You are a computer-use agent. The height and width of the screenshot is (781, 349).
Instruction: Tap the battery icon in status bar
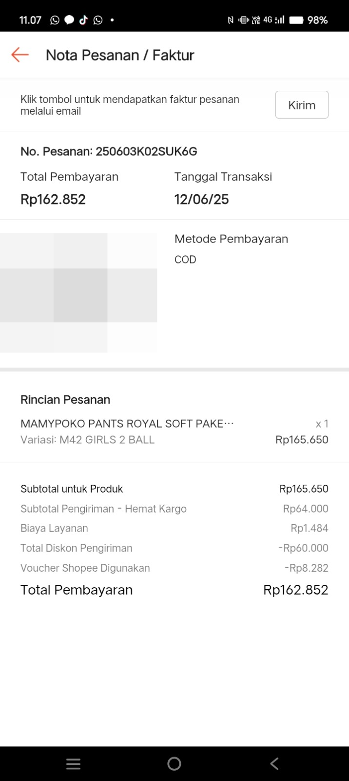[x=296, y=20]
